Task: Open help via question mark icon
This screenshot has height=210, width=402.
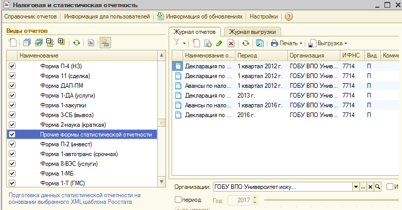Action: pos(289,16)
